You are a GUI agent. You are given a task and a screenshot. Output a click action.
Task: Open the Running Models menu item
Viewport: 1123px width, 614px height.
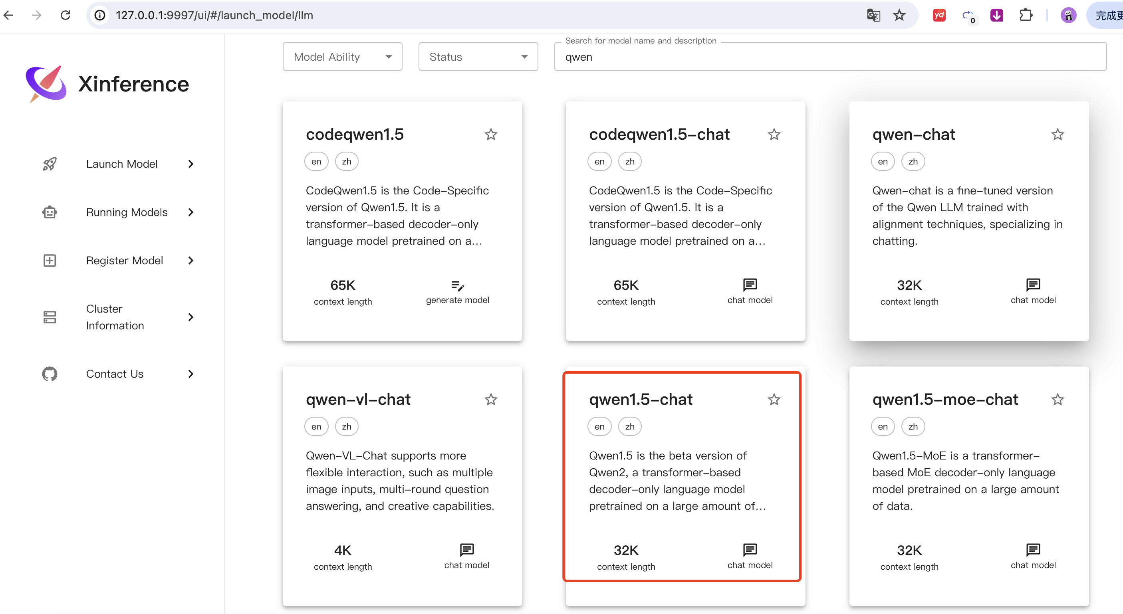tap(127, 212)
